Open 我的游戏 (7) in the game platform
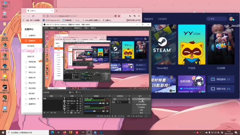The image size is (240, 135). tap(221, 79)
